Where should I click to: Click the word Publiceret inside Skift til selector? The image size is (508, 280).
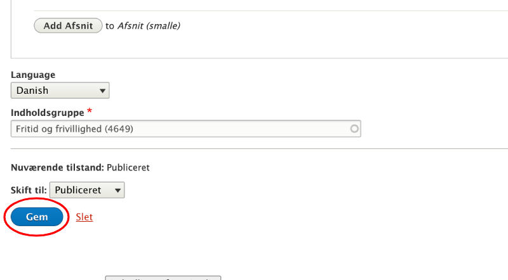78,190
